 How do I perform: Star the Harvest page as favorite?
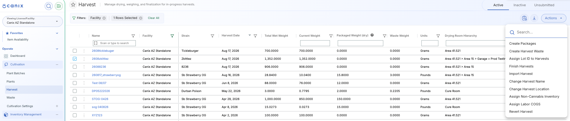click(73, 5)
